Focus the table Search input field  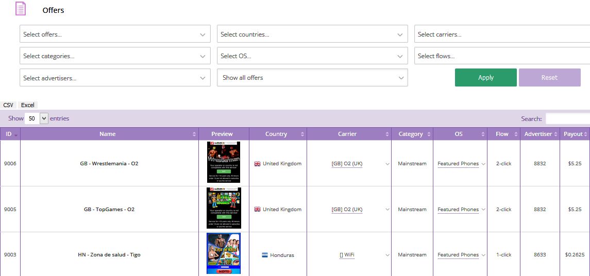point(567,118)
